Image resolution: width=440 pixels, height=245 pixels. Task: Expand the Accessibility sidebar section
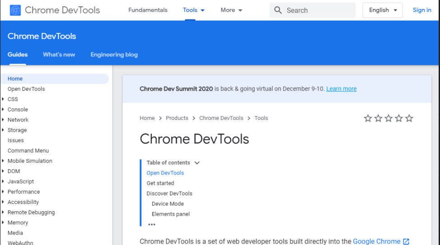coord(3,202)
